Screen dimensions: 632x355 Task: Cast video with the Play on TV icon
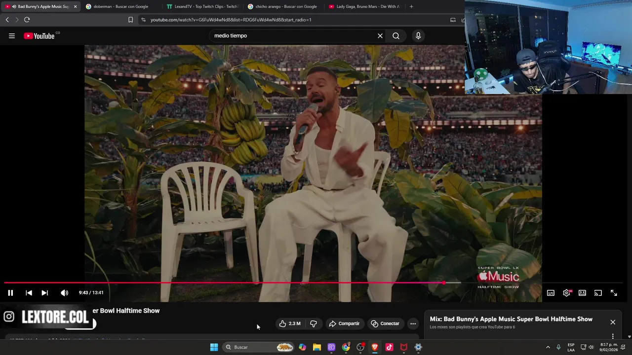(x=598, y=293)
